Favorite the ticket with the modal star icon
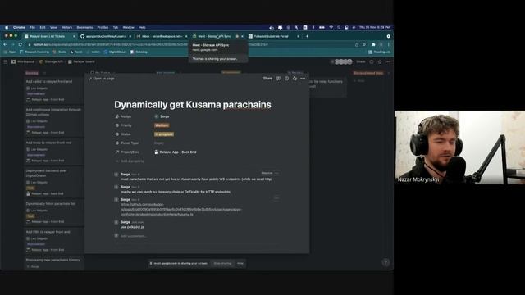525x295 pixels. click(294, 79)
